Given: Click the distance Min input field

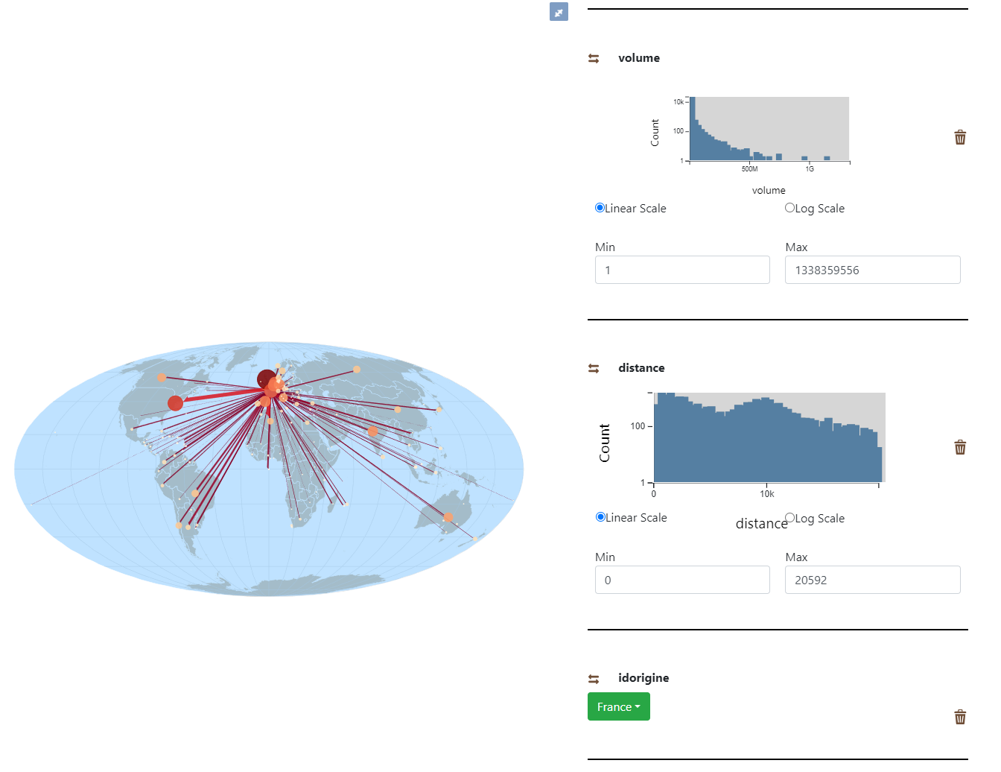Looking at the screenshot, I should tap(682, 580).
